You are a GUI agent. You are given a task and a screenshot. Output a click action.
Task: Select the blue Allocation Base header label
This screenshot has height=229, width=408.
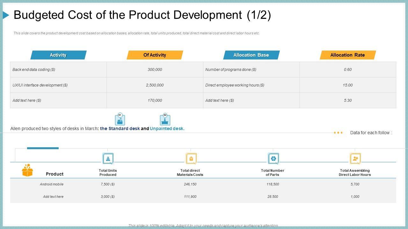tap(251, 55)
